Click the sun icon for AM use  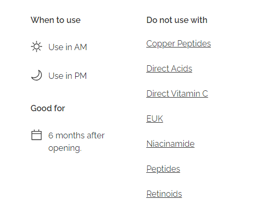click(37, 46)
